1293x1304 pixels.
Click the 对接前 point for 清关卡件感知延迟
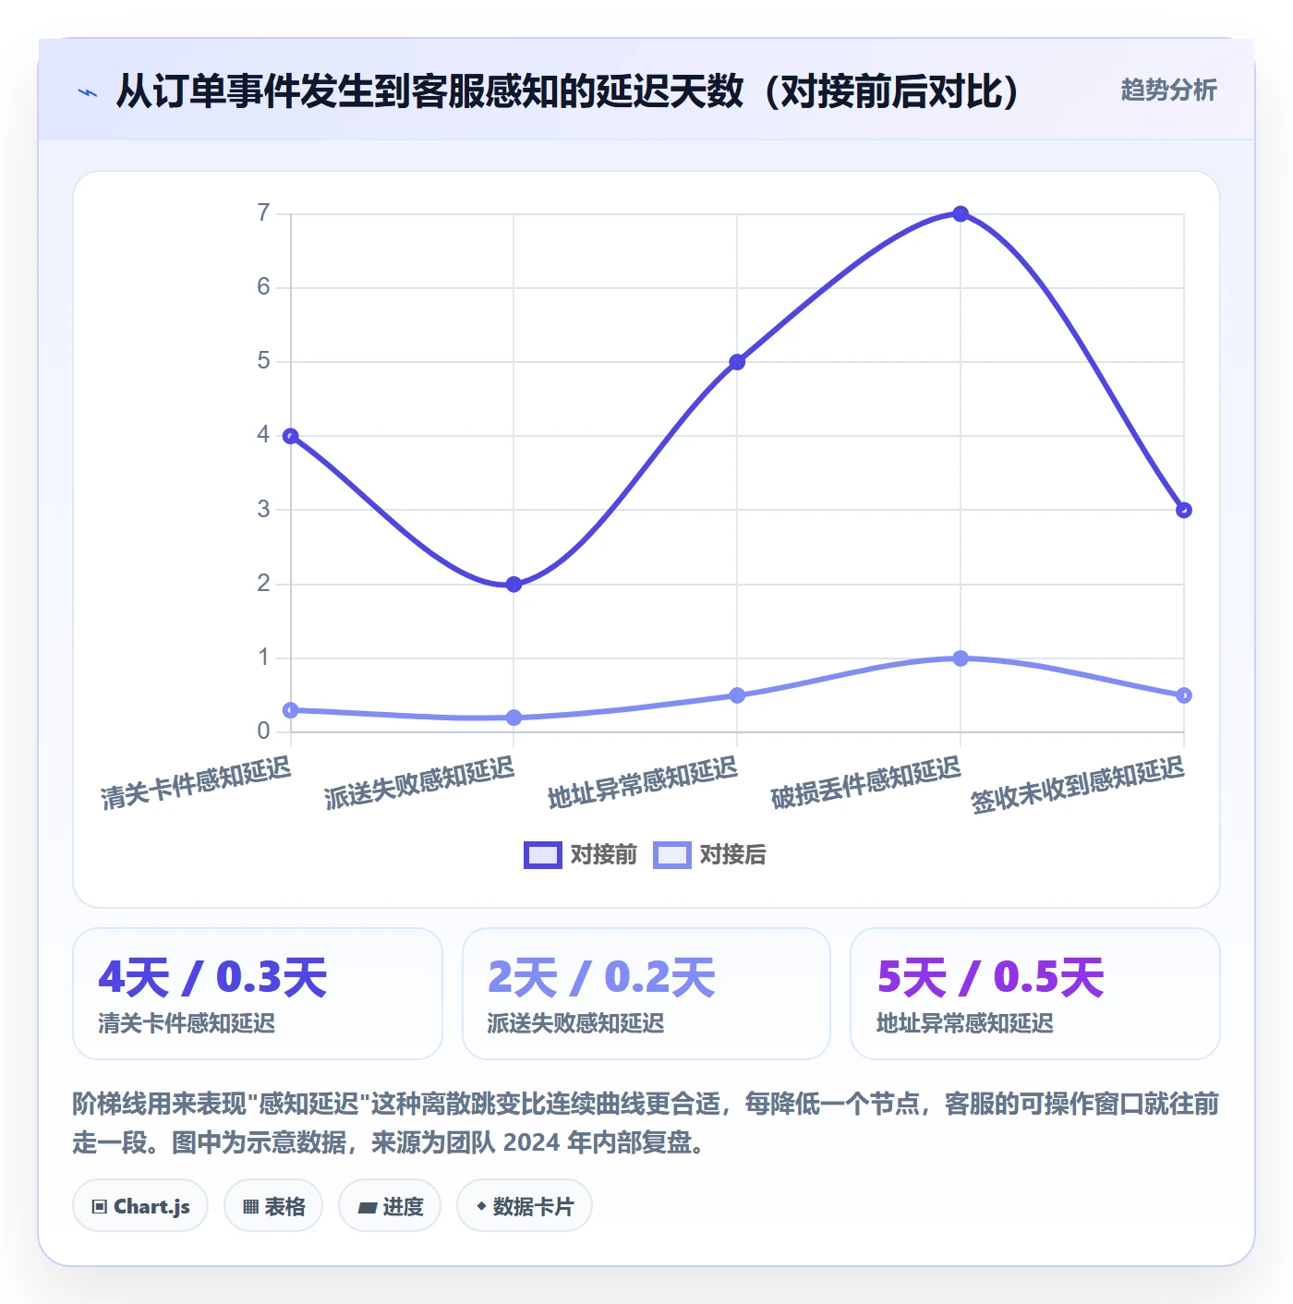click(x=291, y=436)
